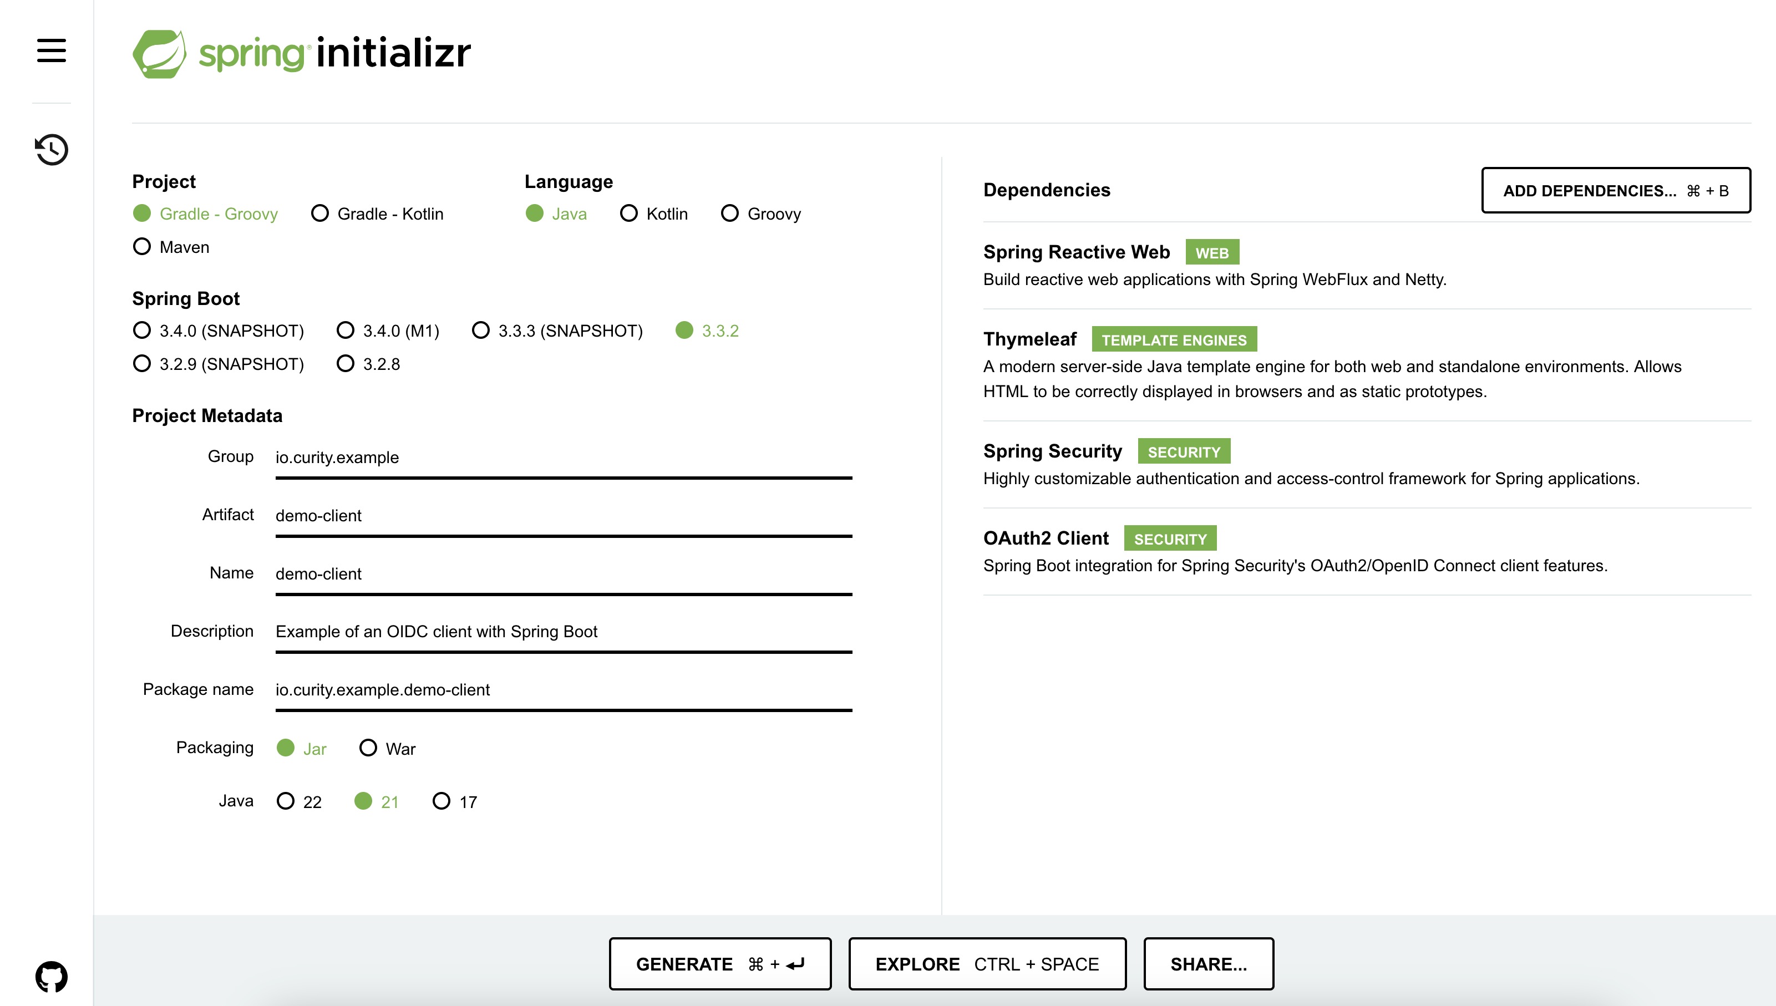Select Spring Boot 3.2.8
1776x1006 pixels.
click(346, 363)
